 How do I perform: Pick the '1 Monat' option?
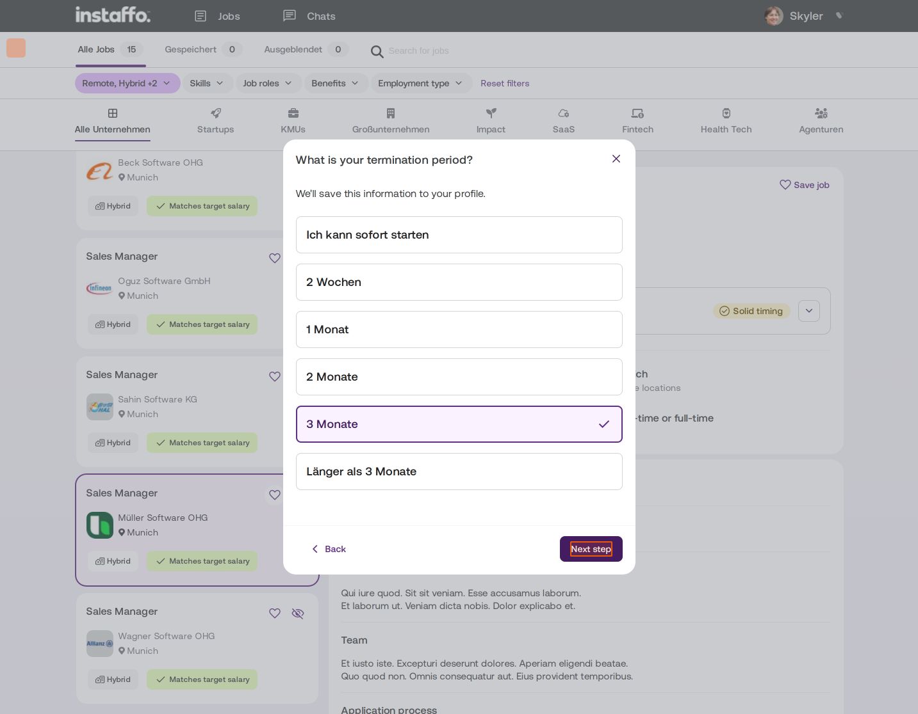click(459, 329)
